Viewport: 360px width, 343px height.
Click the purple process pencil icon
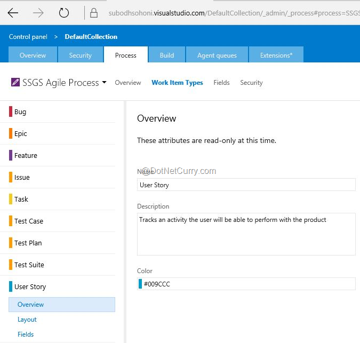pos(15,82)
